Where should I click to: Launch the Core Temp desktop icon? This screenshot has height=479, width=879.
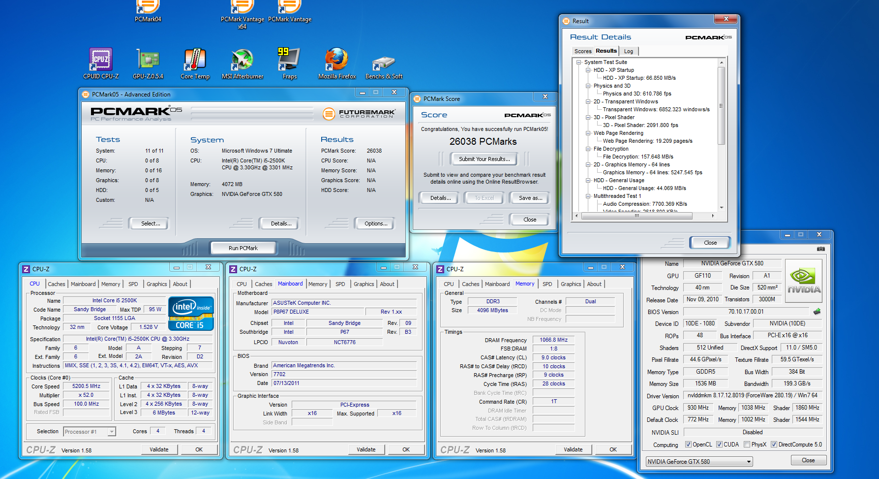[x=195, y=64]
